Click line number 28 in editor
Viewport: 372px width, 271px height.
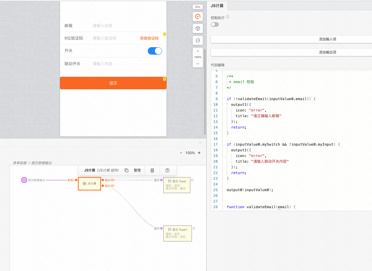coord(215,207)
